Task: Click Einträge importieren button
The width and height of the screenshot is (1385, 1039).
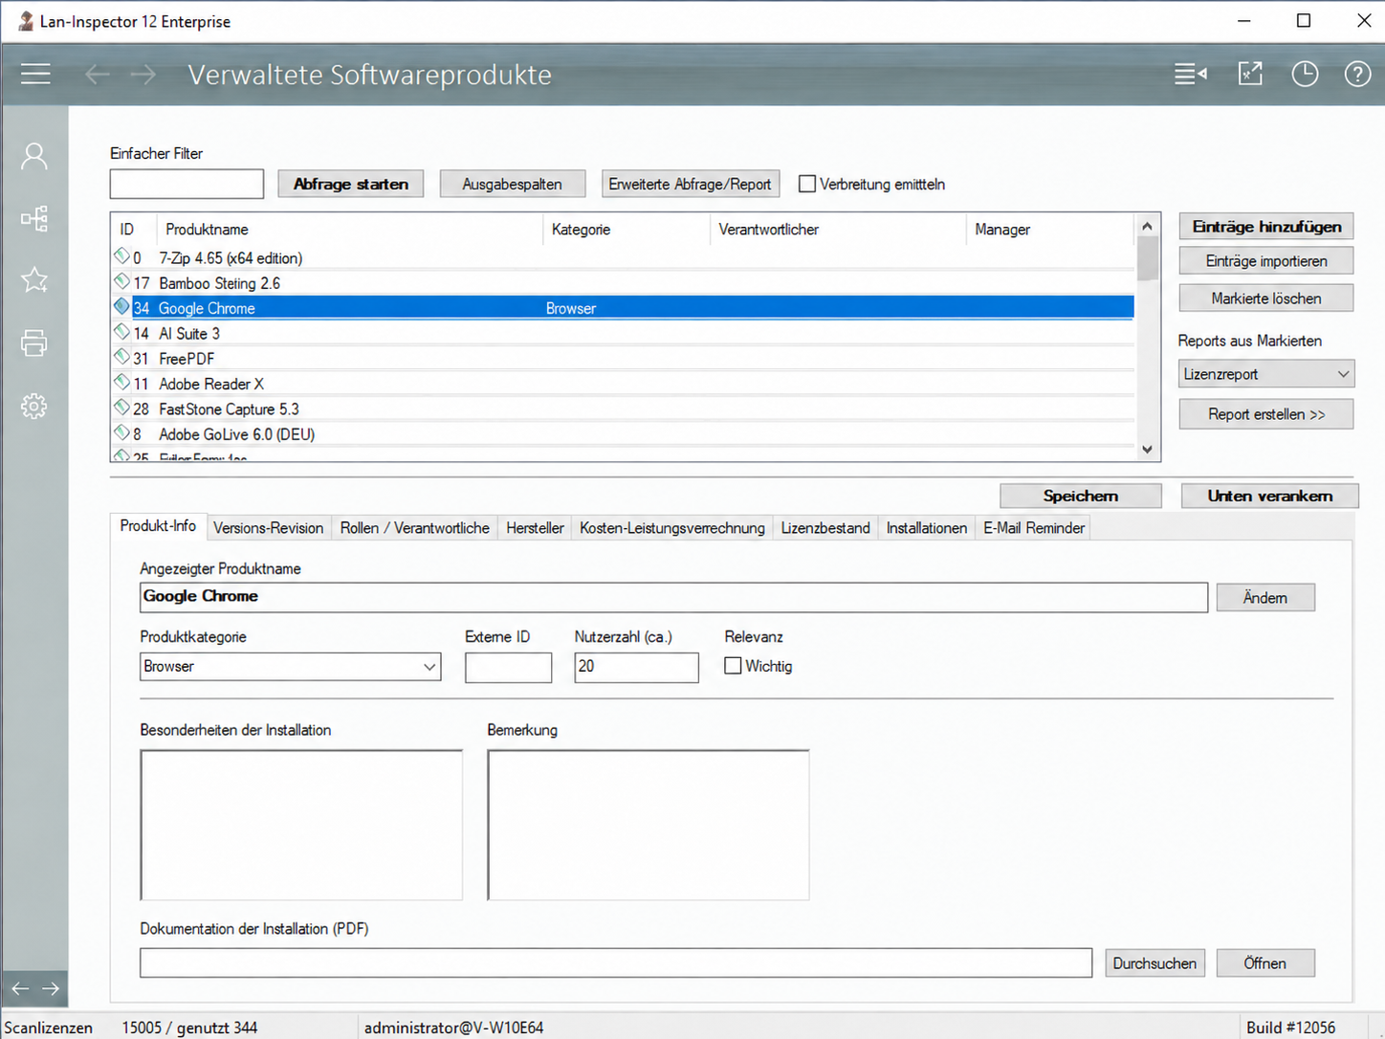Action: pyautogui.click(x=1266, y=261)
